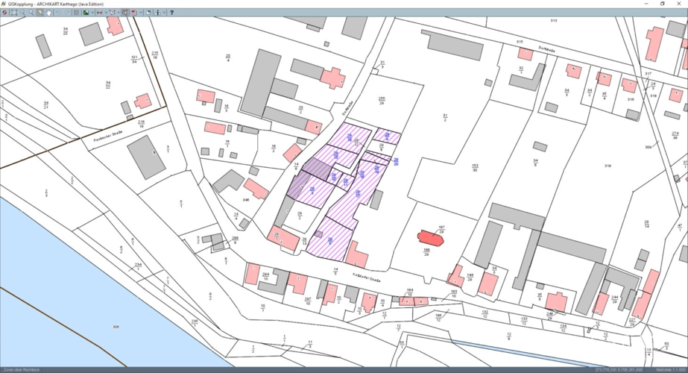Click the save/export map icon
Image resolution: width=688 pixels, height=373 pixels.
click(x=148, y=13)
